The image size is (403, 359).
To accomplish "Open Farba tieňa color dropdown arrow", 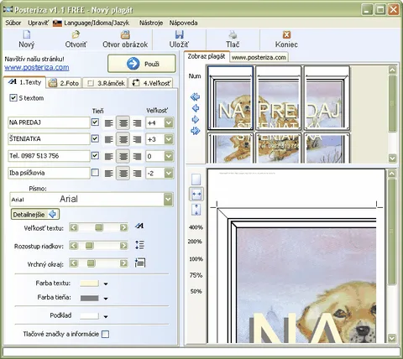I will tap(106, 299).
